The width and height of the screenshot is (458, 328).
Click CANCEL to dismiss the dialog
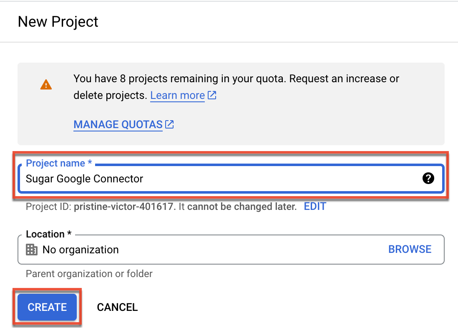tap(117, 307)
